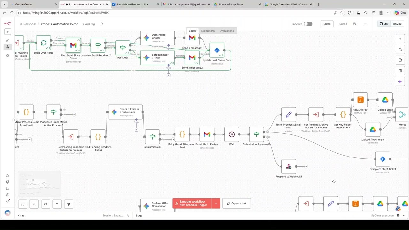Viewport: 409px width, 230px height.
Task: Click the Add tag link
Action: tap(89, 24)
